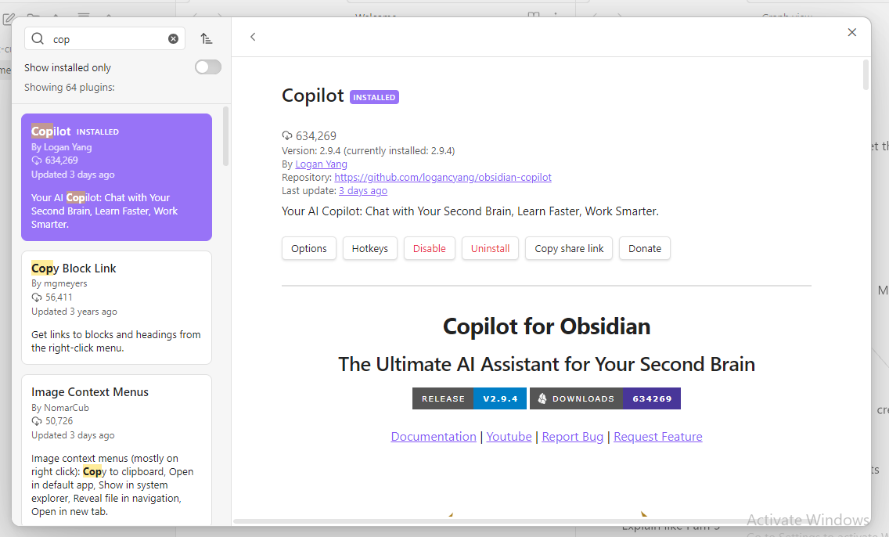Click the Release v2.9.4 badge
This screenshot has height=537, width=889.
[470, 398]
